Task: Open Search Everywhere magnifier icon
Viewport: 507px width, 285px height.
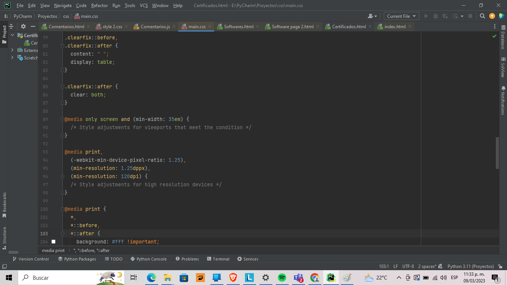Action: click(x=482, y=16)
